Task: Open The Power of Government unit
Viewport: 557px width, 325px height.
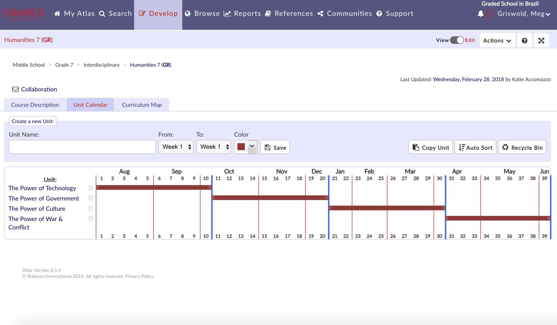Action: 44,198
